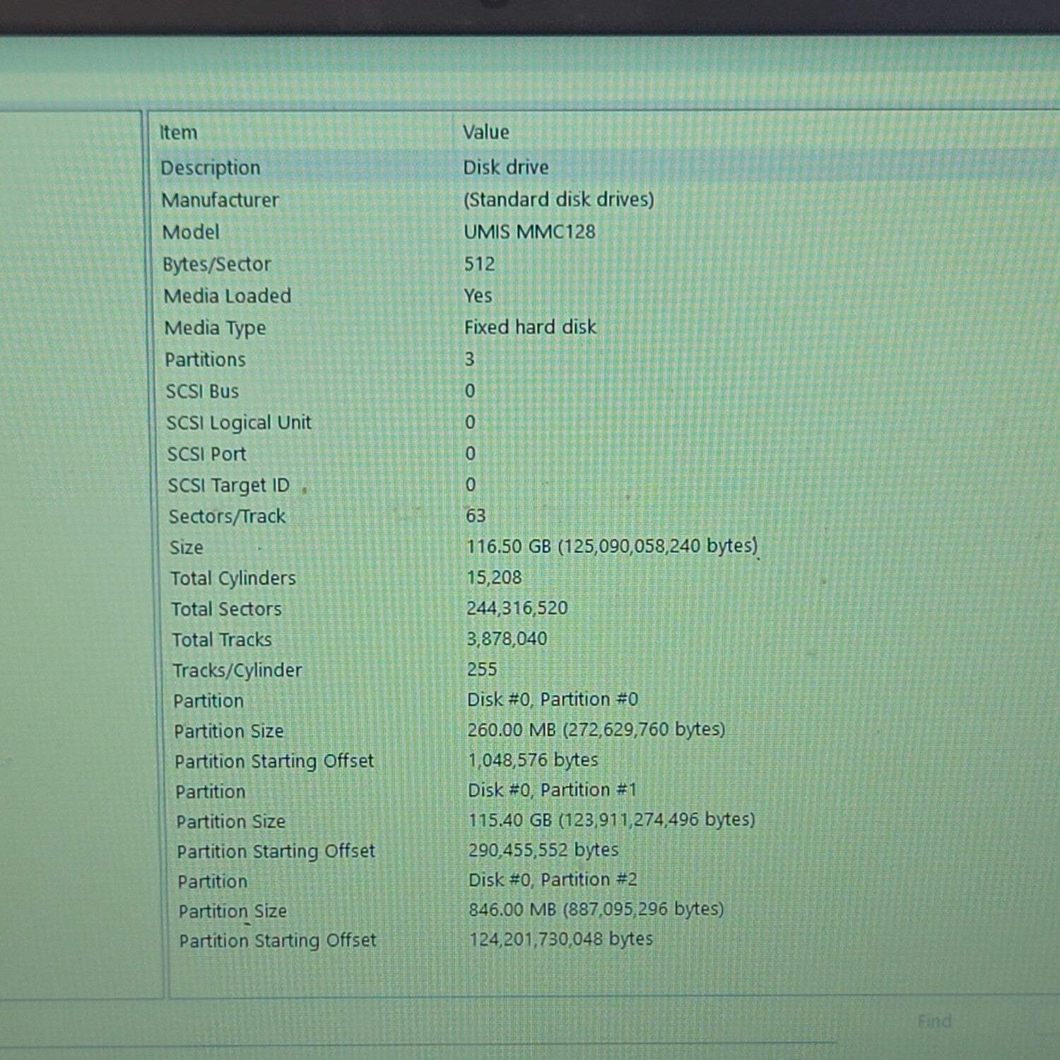This screenshot has height=1060, width=1060.
Task: Click the faint Find button
Action: pyautogui.click(x=934, y=1021)
